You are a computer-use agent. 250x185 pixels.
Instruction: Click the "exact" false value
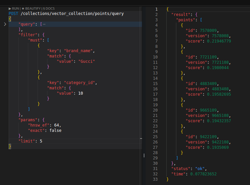[55, 131]
